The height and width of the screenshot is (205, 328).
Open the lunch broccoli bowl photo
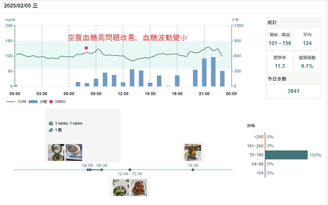(x=121, y=188)
